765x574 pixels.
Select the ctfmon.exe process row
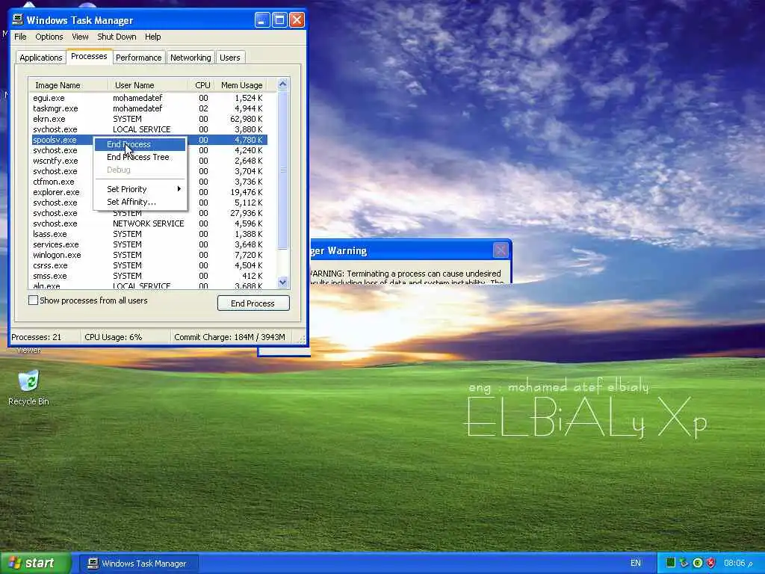click(149, 182)
